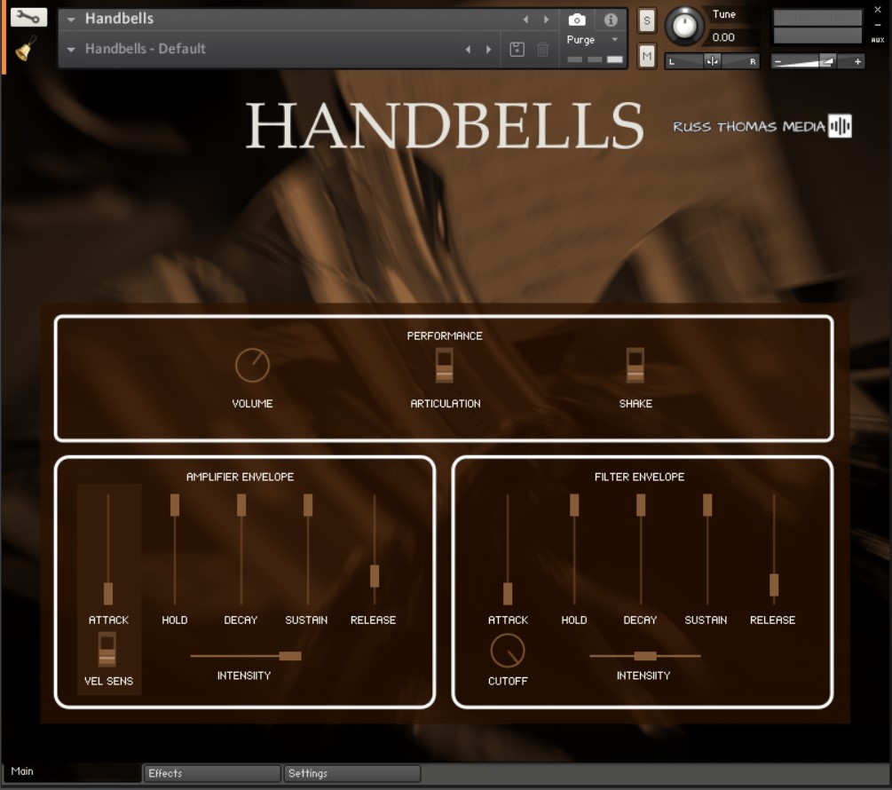Toggle the Shake switch

(635, 366)
